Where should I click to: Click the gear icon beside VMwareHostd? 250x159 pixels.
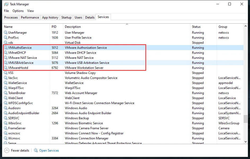6,68
